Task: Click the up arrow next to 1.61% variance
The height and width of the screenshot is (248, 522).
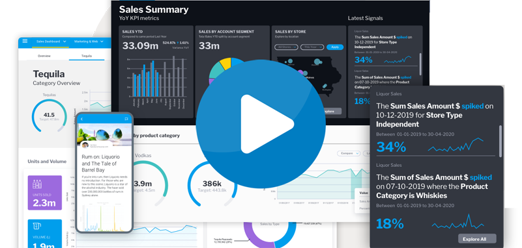Action: pos(178,43)
